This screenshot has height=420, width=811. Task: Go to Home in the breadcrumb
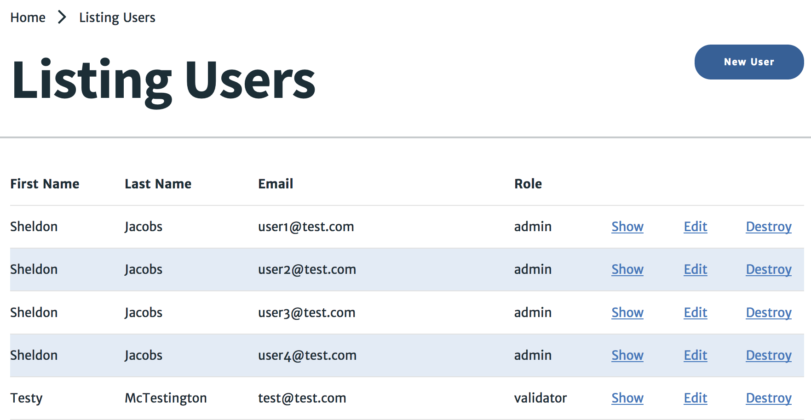[28, 17]
